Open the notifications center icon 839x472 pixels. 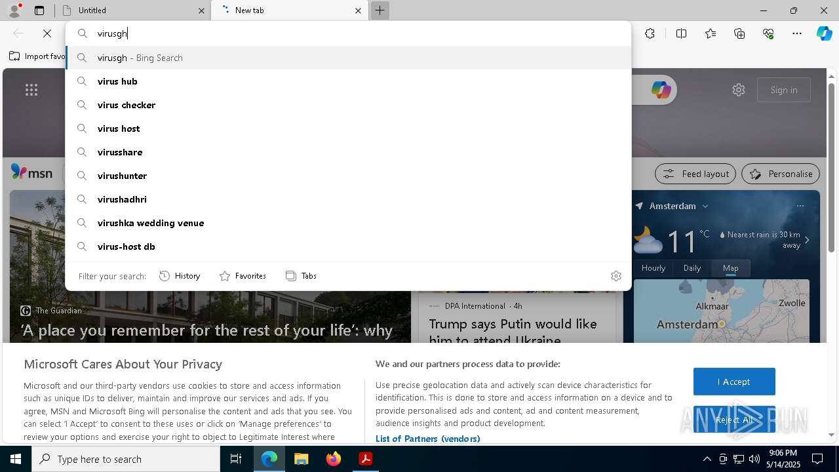(817, 459)
